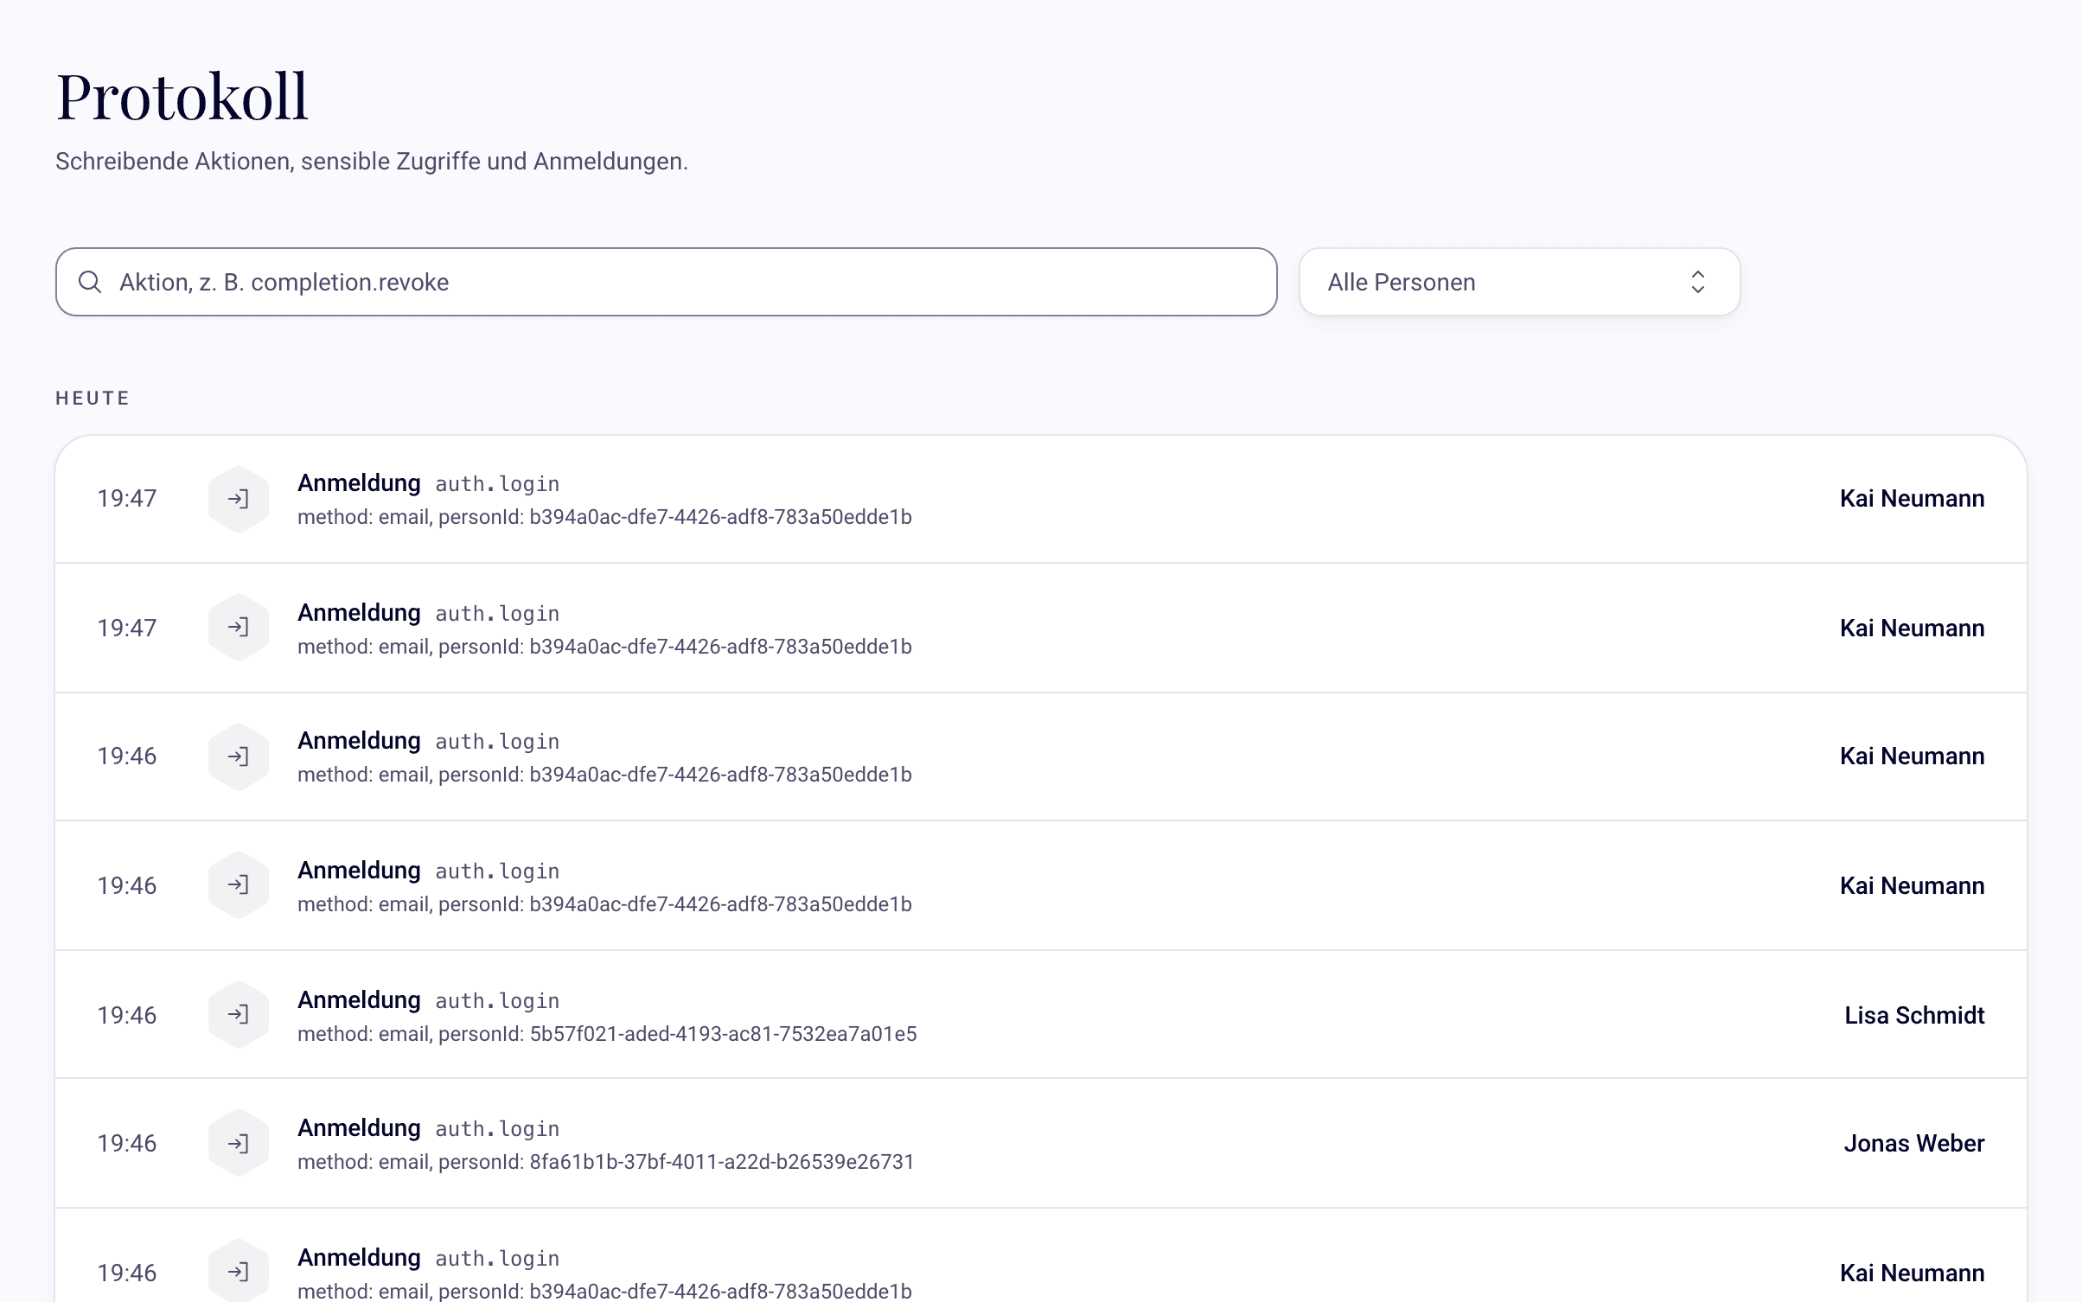Click the up-down chevron in Alle Personen selector

pos(1697,282)
